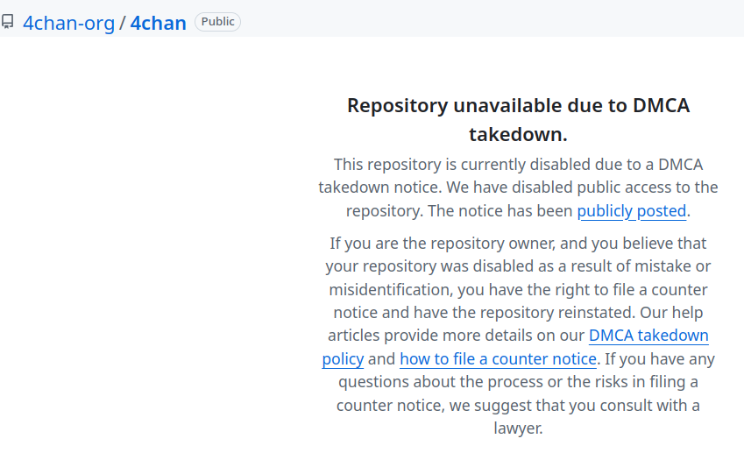Open the "DMCA takedown policy" link
The width and height of the screenshot is (744, 460).
[648, 336]
